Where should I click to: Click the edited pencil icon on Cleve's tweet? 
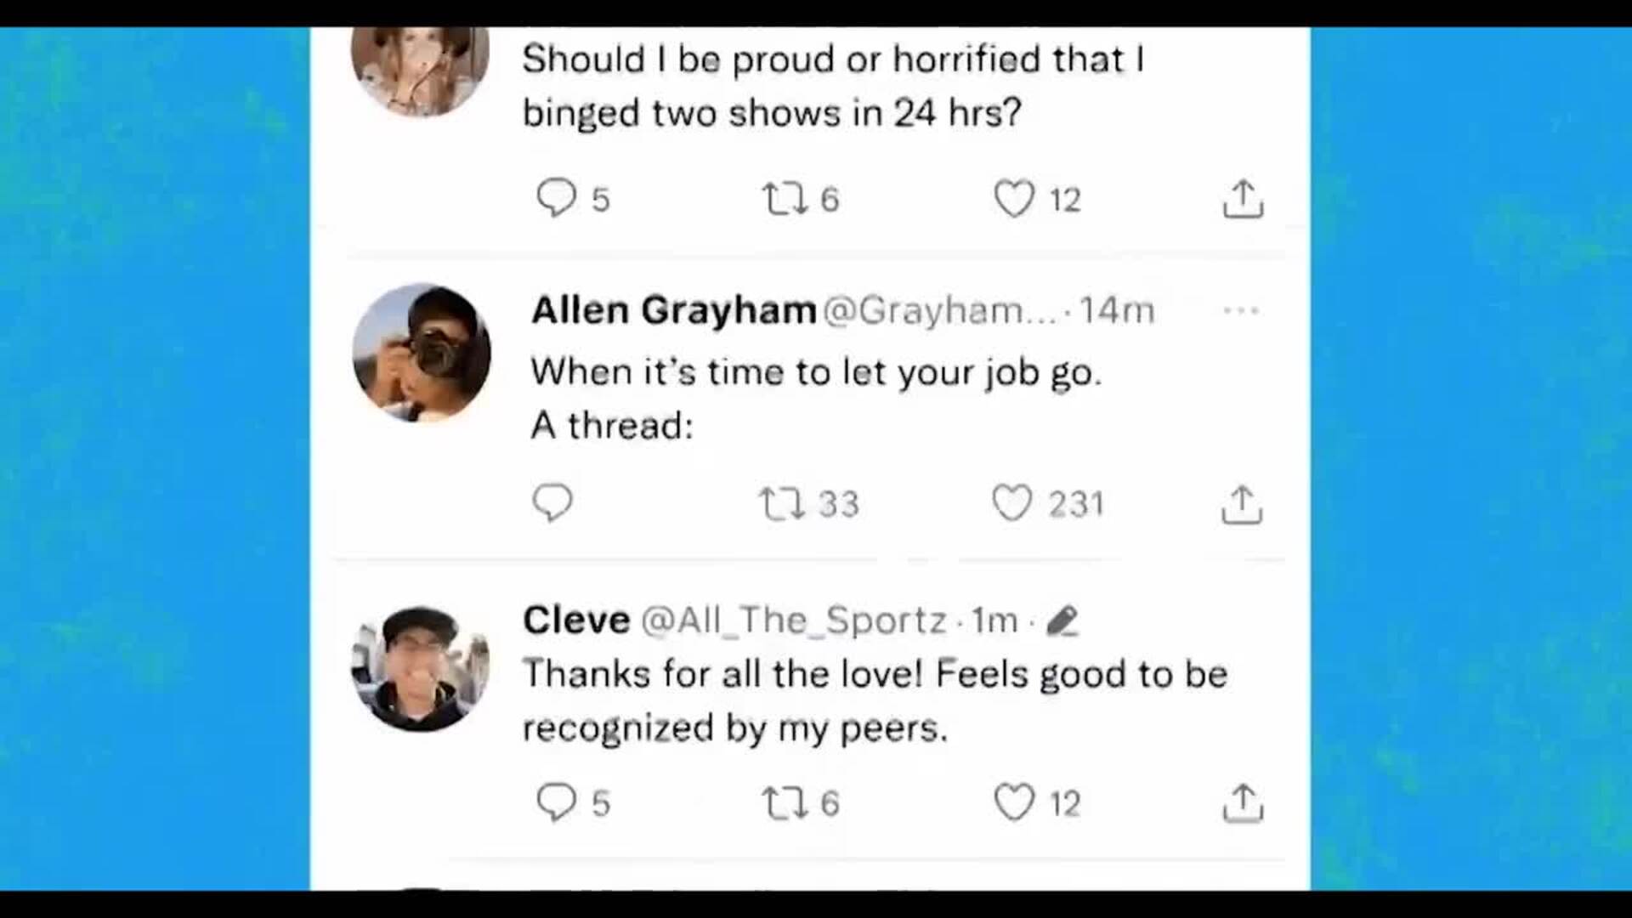coord(1062,621)
